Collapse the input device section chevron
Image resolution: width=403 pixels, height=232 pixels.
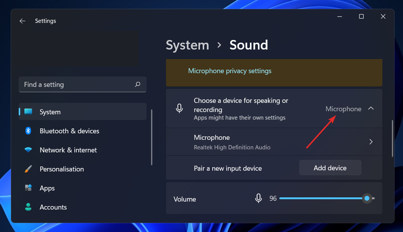click(371, 108)
